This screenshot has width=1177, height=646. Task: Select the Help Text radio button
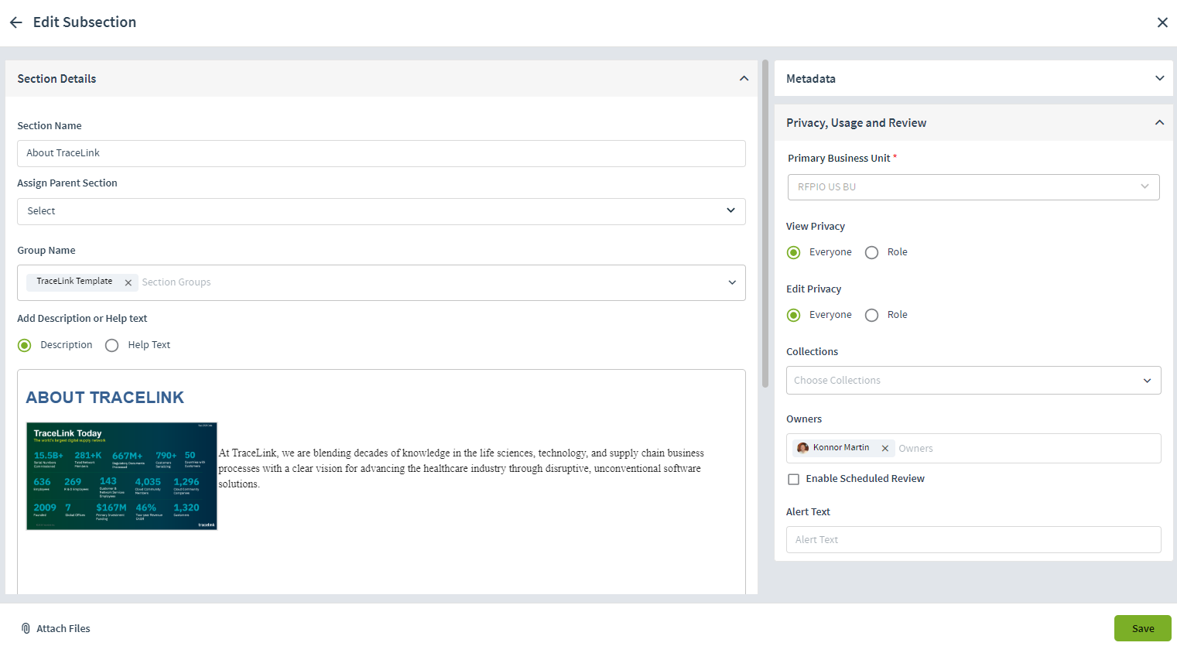(111, 345)
